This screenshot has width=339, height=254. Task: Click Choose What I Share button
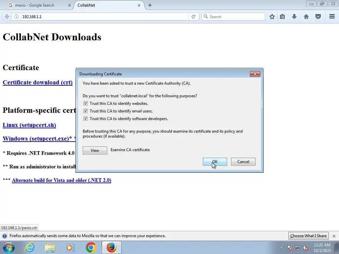pos(308,236)
